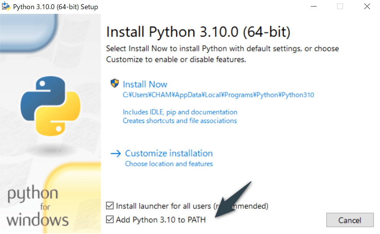Click the 'Install Python 3.10.0 (64-bit)' heading

(x=198, y=32)
